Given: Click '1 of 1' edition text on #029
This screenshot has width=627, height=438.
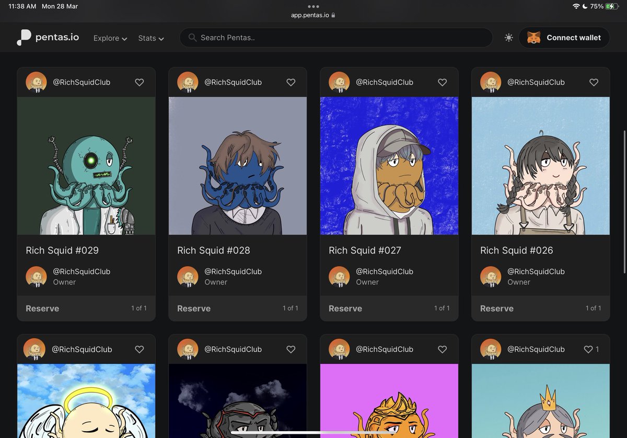Looking at the screenshot, I should [x=139, y=308].
